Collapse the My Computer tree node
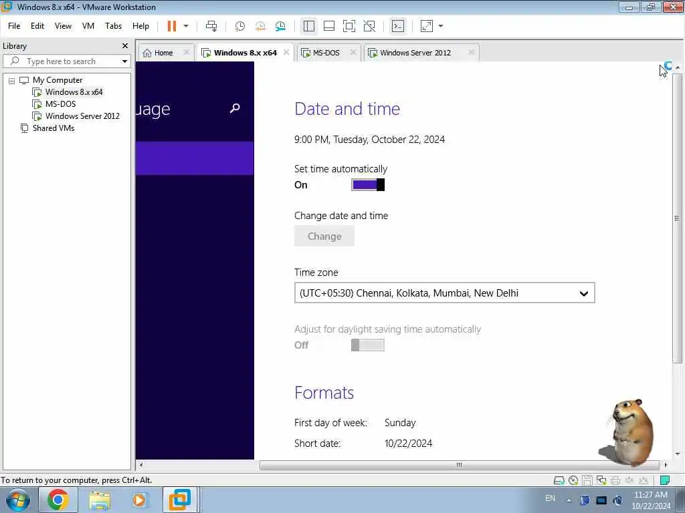This screenshot has height=513, width=685. point(12,81)
